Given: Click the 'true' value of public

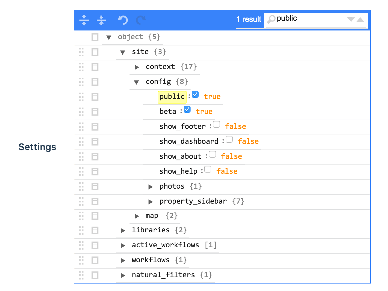Looking at the screenshot, I should tap(212, 97).
